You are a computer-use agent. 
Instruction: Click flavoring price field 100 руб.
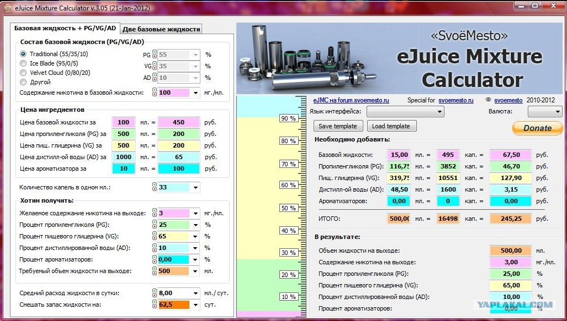coord(179,168)
